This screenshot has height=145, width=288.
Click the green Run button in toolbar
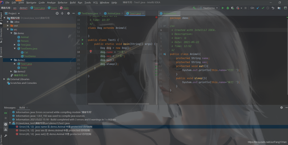pos(222,8)
